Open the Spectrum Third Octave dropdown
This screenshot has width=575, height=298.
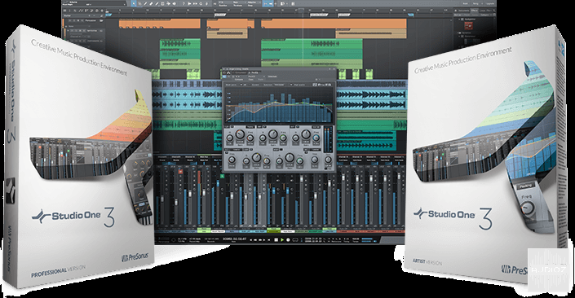[x=279, y=85]
